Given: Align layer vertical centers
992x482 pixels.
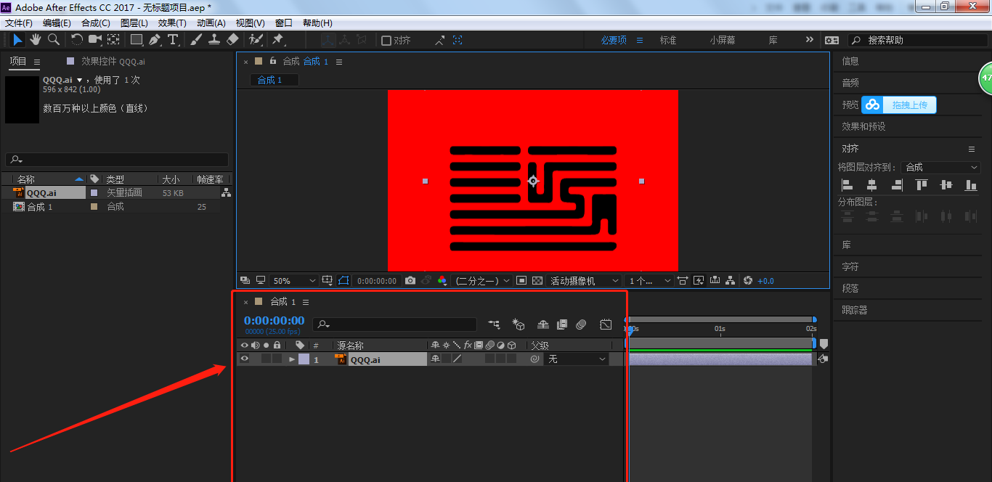Looking at the screenshot, I should [x=946, y=185].
